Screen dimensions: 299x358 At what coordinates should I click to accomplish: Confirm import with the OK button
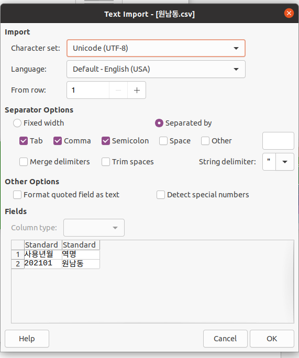click(x=272, y=339)
